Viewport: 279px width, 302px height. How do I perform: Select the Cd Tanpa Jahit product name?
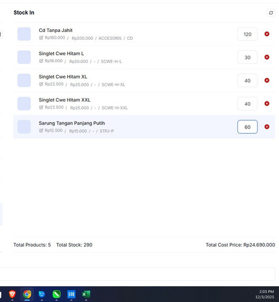click(55, 30)
